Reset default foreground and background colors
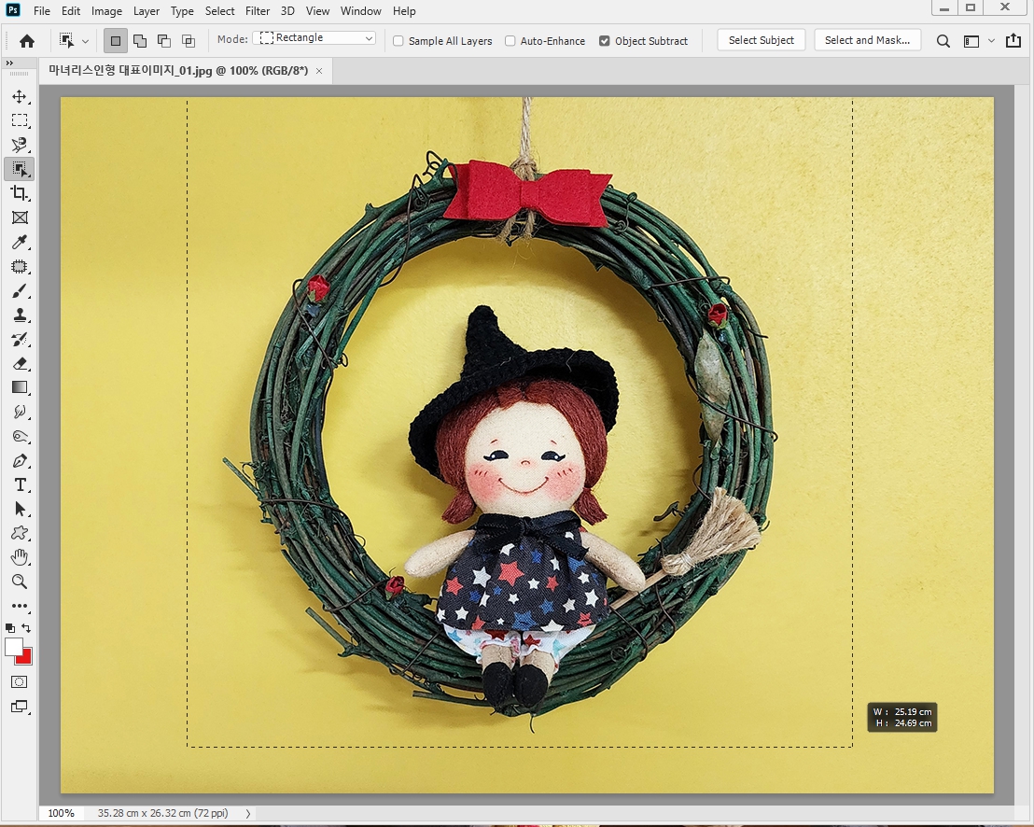The width and height of the screenshot is (1034, 827). tap(10, 628)
